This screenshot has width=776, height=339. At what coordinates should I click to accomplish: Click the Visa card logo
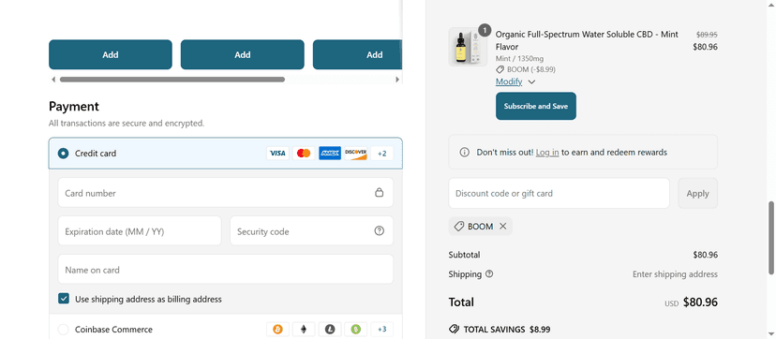point(277,154)
